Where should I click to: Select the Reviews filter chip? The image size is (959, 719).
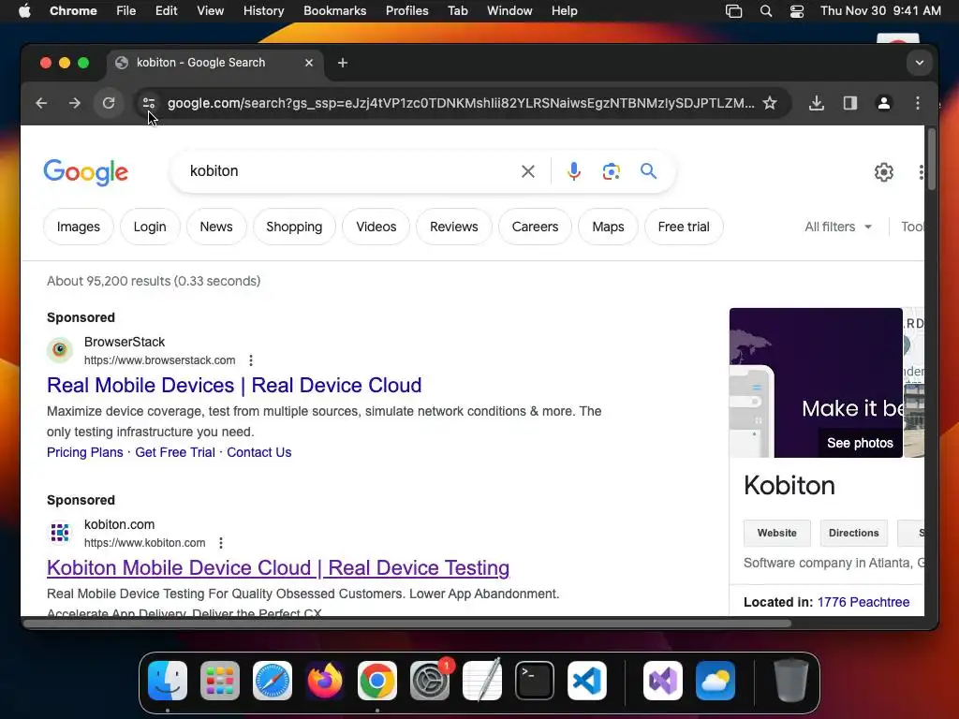[x=454, y=227]
